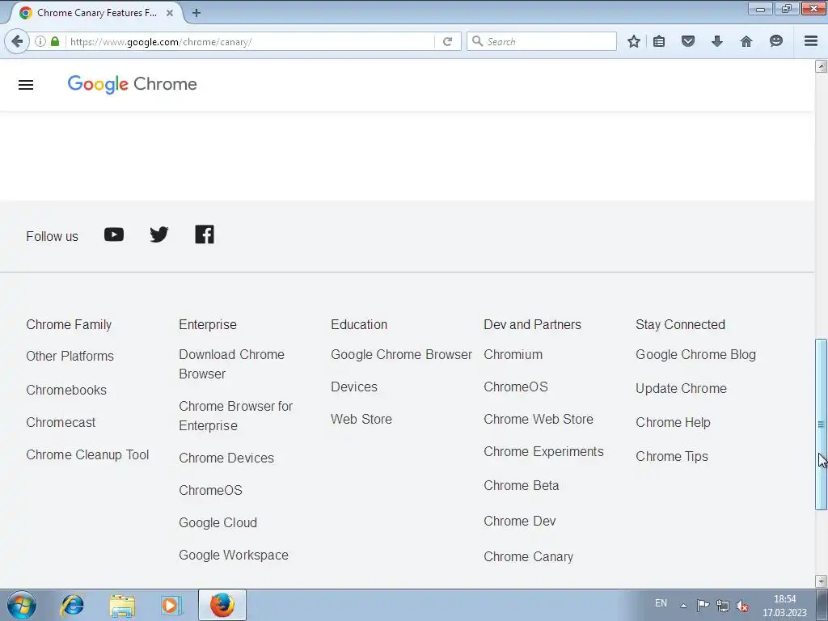The width and height of the screenshot is (828, 621).
Task: Click the scrollbar up arrow
Action: click(x=821, y=66)
